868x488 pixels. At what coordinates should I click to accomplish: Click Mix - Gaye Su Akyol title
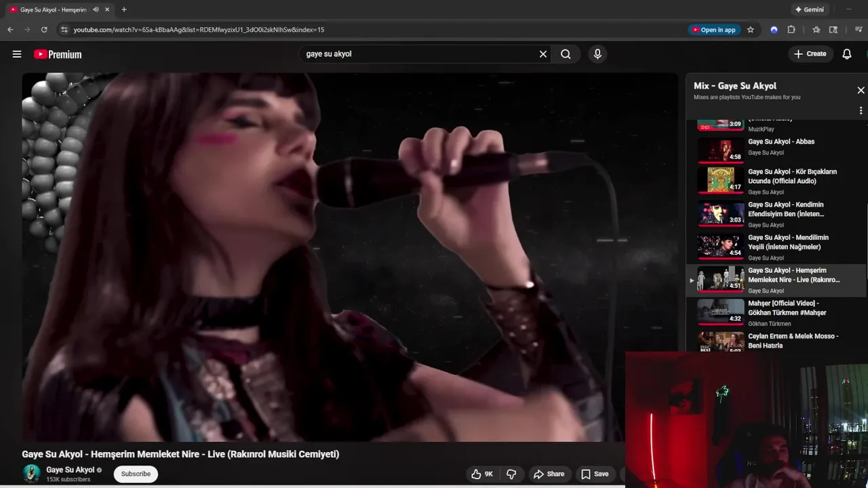pyautogui.click(x=735, y=86)
